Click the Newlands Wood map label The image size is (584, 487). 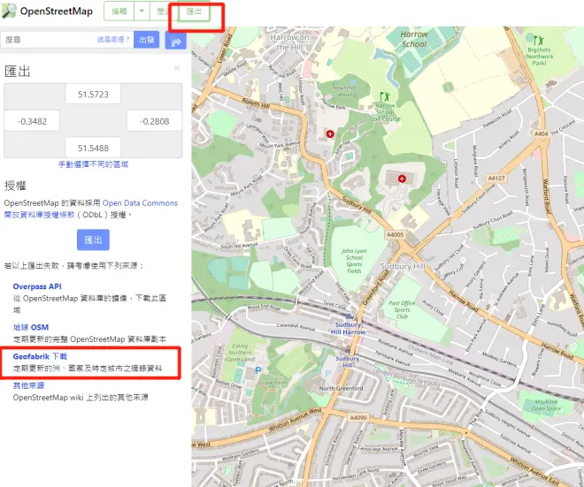pos(344,91)
